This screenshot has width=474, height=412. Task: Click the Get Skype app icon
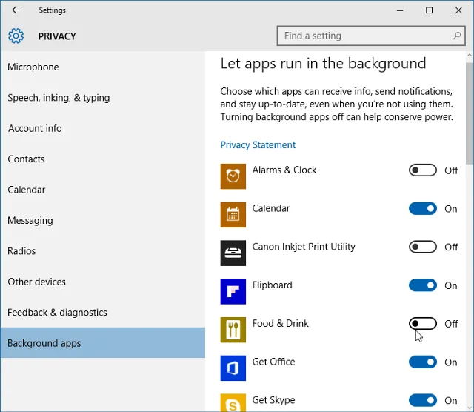point(233,402)
